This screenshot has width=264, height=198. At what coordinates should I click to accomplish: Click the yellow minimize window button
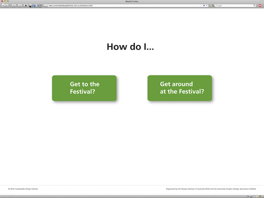[x=5, y=1]
